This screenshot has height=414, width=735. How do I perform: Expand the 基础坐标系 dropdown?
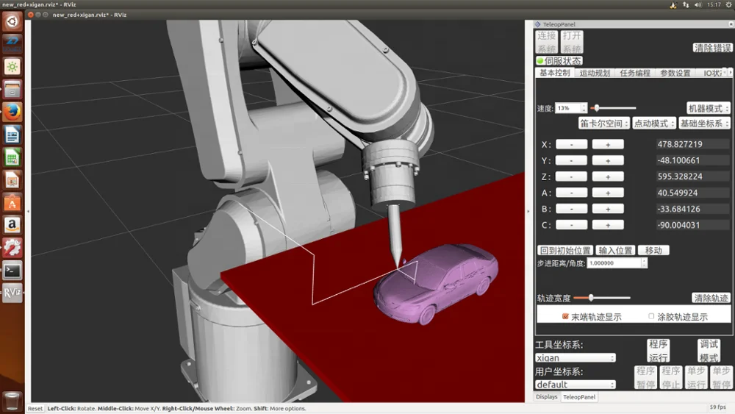click(704, 124)
